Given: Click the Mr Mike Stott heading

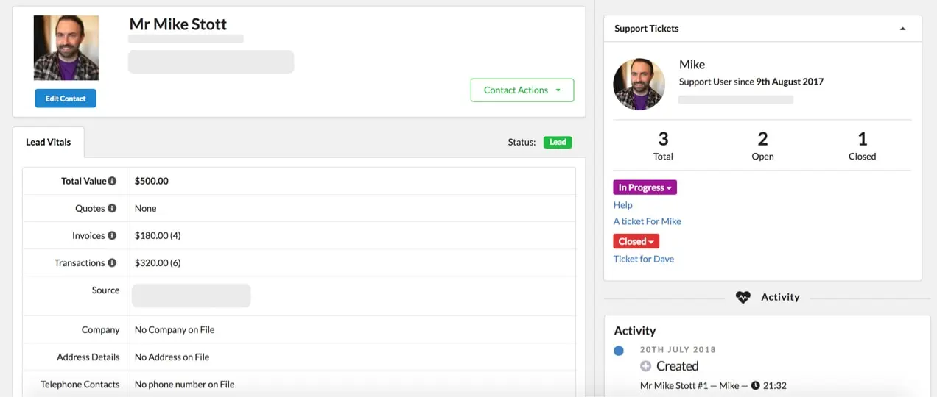Looking at the screenshot, I should pyautogui.click(x=178, y=24).
